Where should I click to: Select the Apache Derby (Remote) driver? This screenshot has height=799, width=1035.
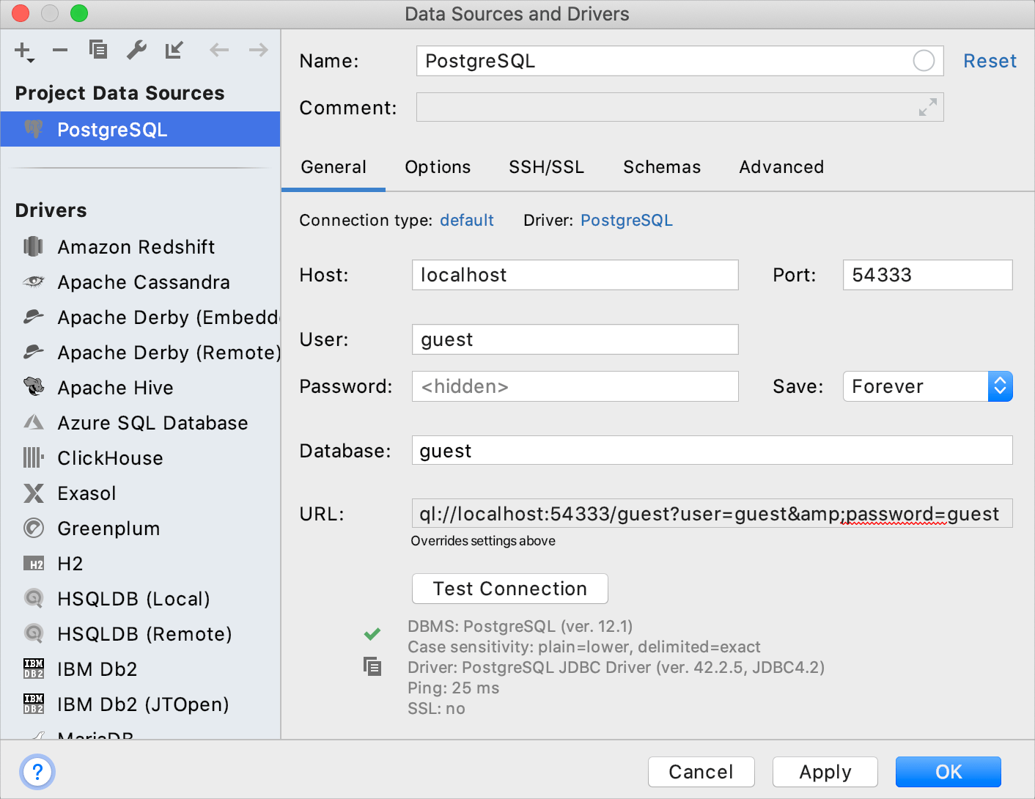click(140, 353)
